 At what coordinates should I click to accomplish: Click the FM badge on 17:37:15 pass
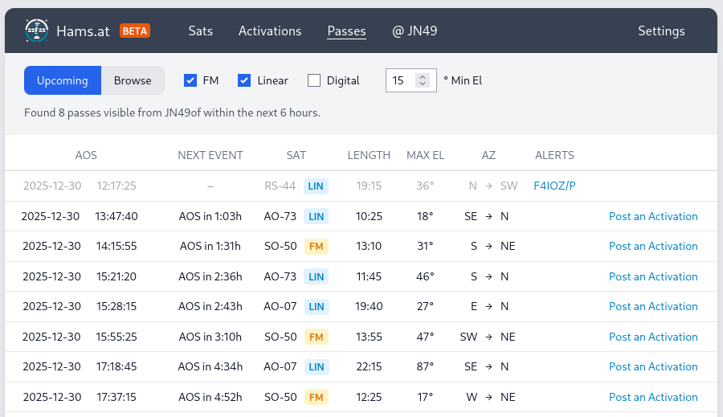click(317, 397)
